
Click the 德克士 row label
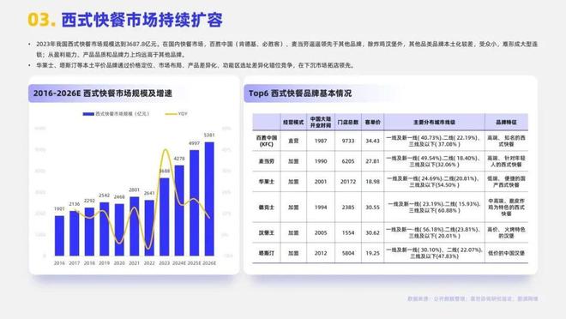coord(267,208)
